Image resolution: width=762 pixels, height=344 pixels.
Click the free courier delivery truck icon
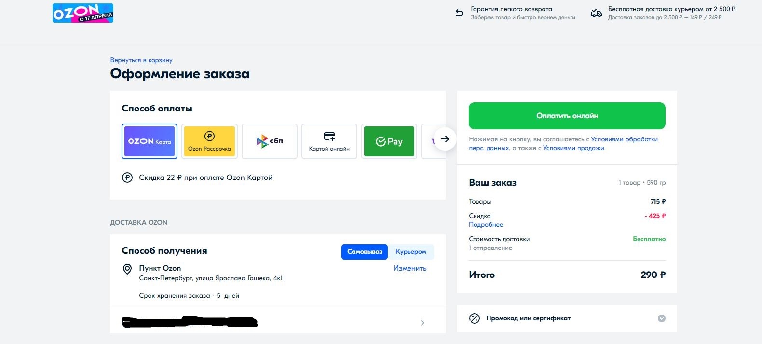tap(597, 14)
